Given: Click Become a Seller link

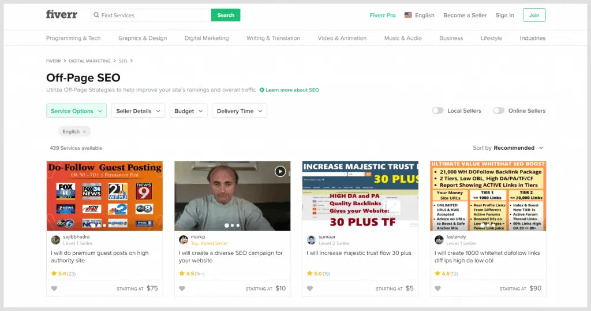Looking at the screenshot, I should pyautogui.click(x=465, y=15).
